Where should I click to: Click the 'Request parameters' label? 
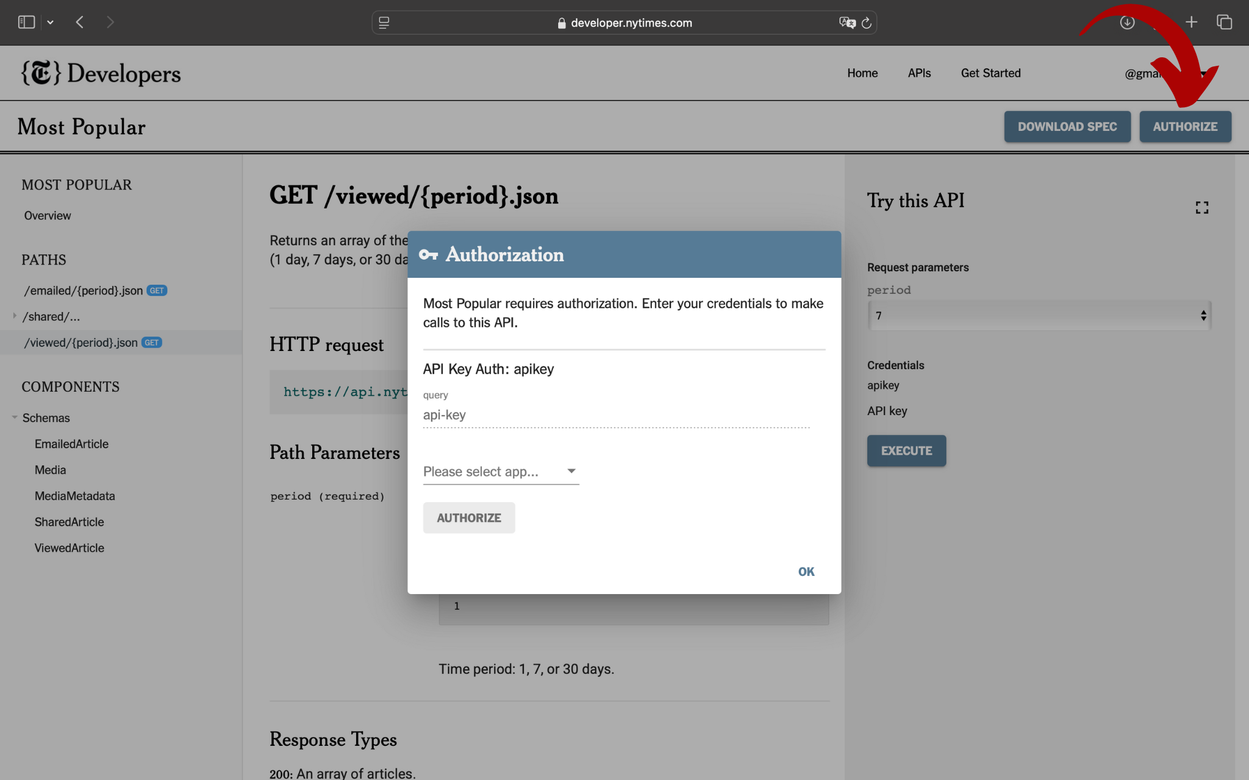(918, 268)
